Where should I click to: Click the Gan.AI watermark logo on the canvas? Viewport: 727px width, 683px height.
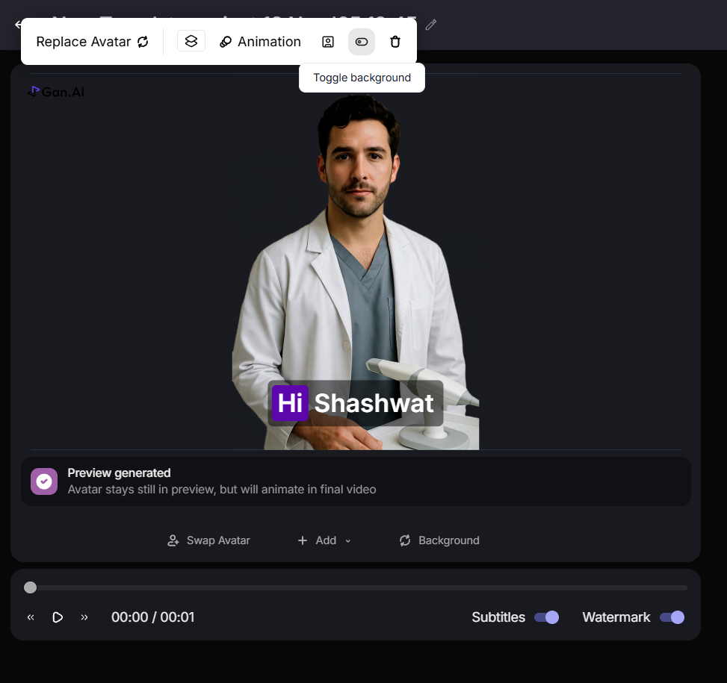[x=56, y=92]
